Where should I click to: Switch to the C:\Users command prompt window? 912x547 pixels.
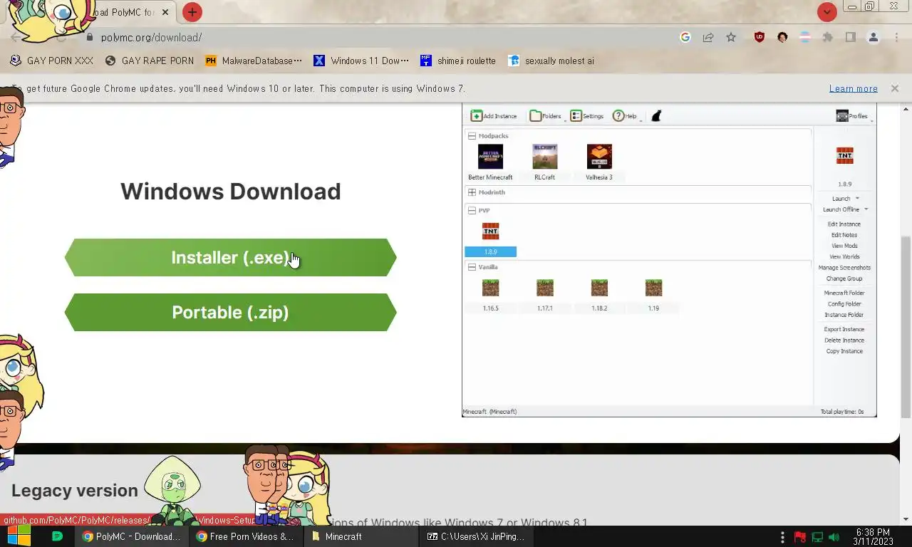pyautogui.click(x=476, y=536)
